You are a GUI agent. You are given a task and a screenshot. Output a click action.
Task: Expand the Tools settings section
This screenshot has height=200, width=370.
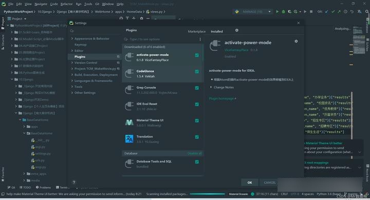[x=72, y=87]
